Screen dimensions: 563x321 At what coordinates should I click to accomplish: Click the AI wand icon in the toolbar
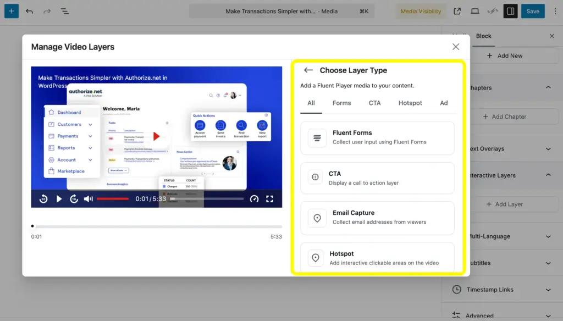coord(493,11)
